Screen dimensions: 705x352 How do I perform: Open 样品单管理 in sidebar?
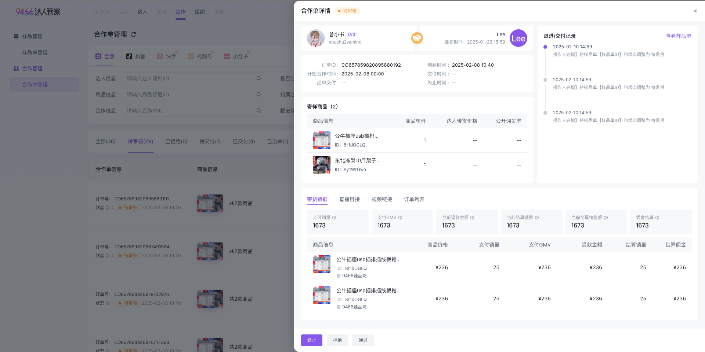coord(35,52)
